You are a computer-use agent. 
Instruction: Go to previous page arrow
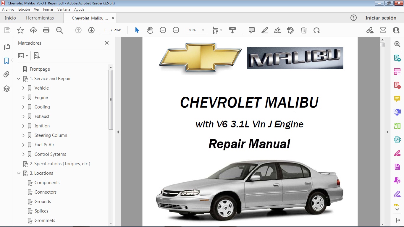[x=78, y=30]
